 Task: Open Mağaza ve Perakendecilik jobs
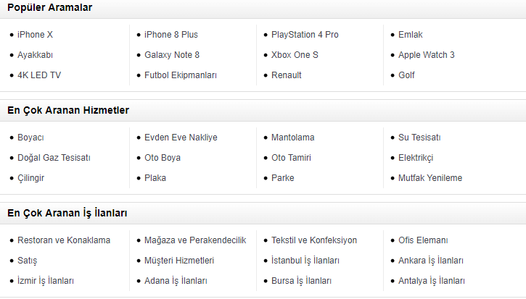(x=195, y=240)
